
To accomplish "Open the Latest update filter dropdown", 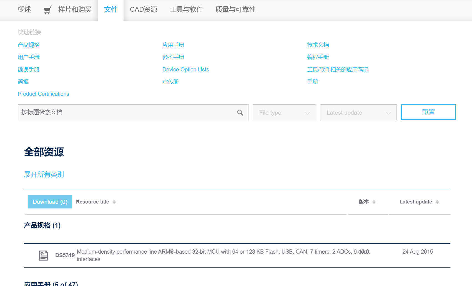I will pyautogui.click(x=358, y=112).
